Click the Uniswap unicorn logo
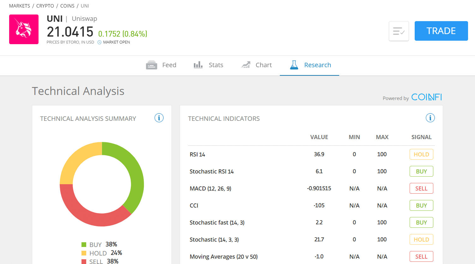 (x=24, y=29)
